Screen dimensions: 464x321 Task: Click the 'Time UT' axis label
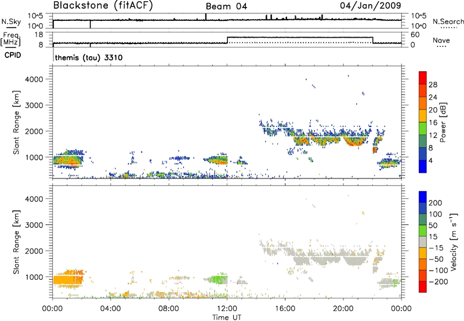pos(227,318)
